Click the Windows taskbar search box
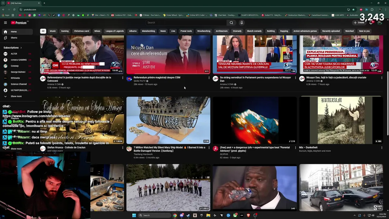The width and height of the screenshot is (389, 219). tap(154, 215)
